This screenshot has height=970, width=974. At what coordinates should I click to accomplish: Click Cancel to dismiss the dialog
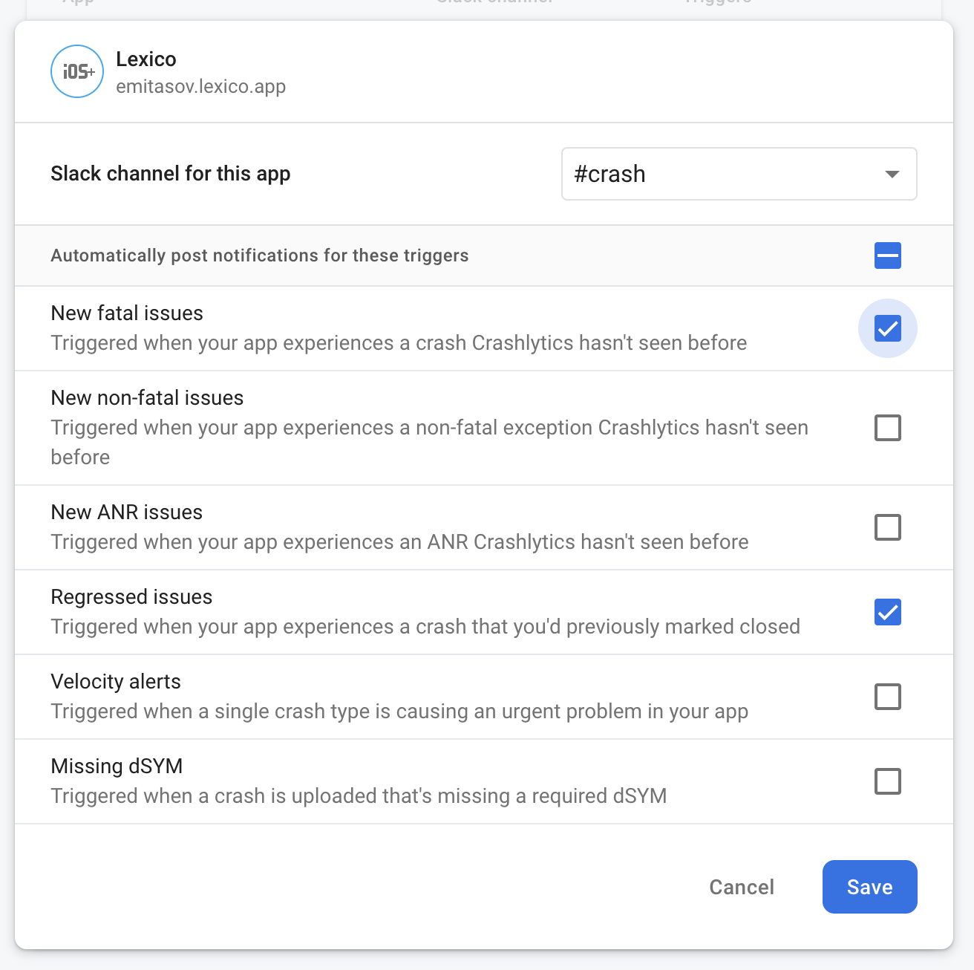click(x=741, y=887)
